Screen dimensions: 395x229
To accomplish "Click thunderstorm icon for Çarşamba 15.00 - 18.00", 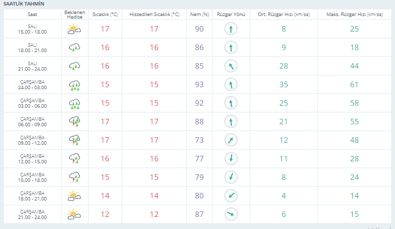I will pyautogui.click(x=75, y=177).
